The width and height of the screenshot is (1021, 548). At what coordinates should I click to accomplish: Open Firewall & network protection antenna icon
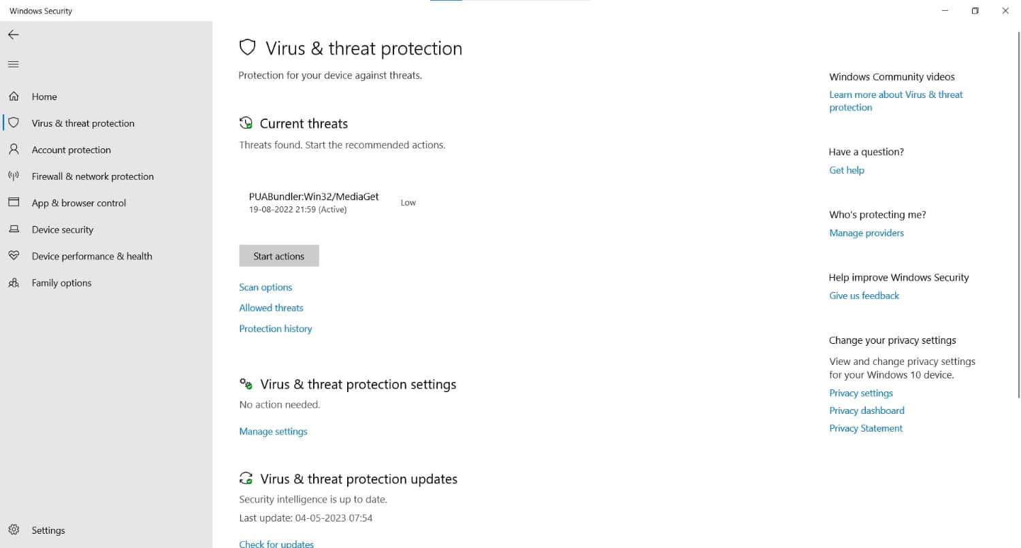(14, 176)
